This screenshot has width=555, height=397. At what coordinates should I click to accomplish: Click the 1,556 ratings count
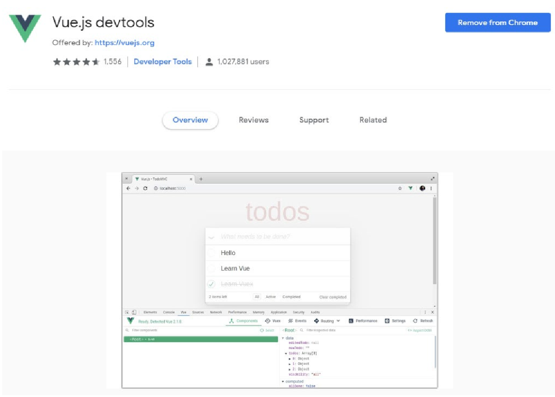pos(113,62)
